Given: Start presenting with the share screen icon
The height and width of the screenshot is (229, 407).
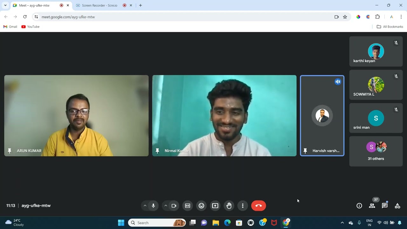Looking at the screenshot, I should click(215, 206).
